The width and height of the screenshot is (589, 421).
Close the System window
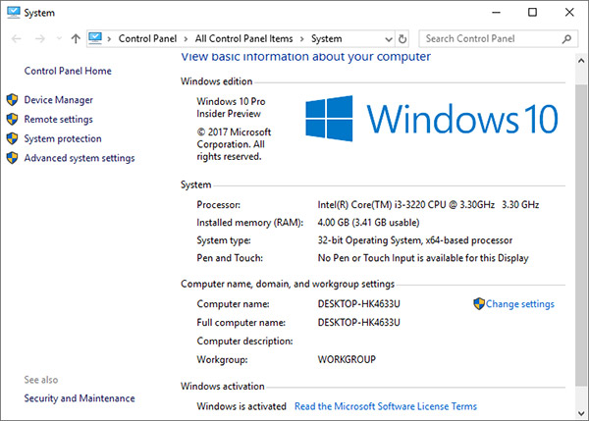(569, 13)
